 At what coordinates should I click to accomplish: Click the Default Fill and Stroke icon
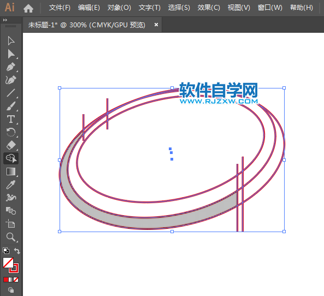(x=6, y=251)
